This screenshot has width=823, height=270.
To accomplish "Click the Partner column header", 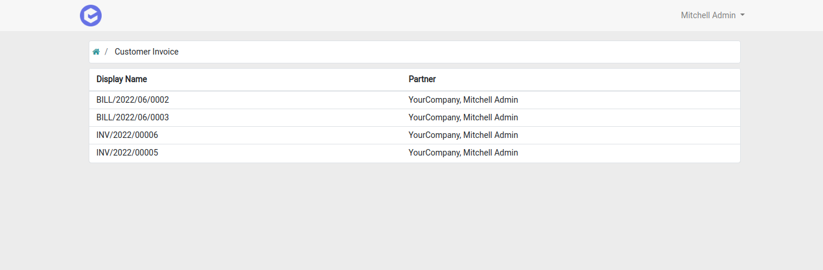I will [422, 79].
